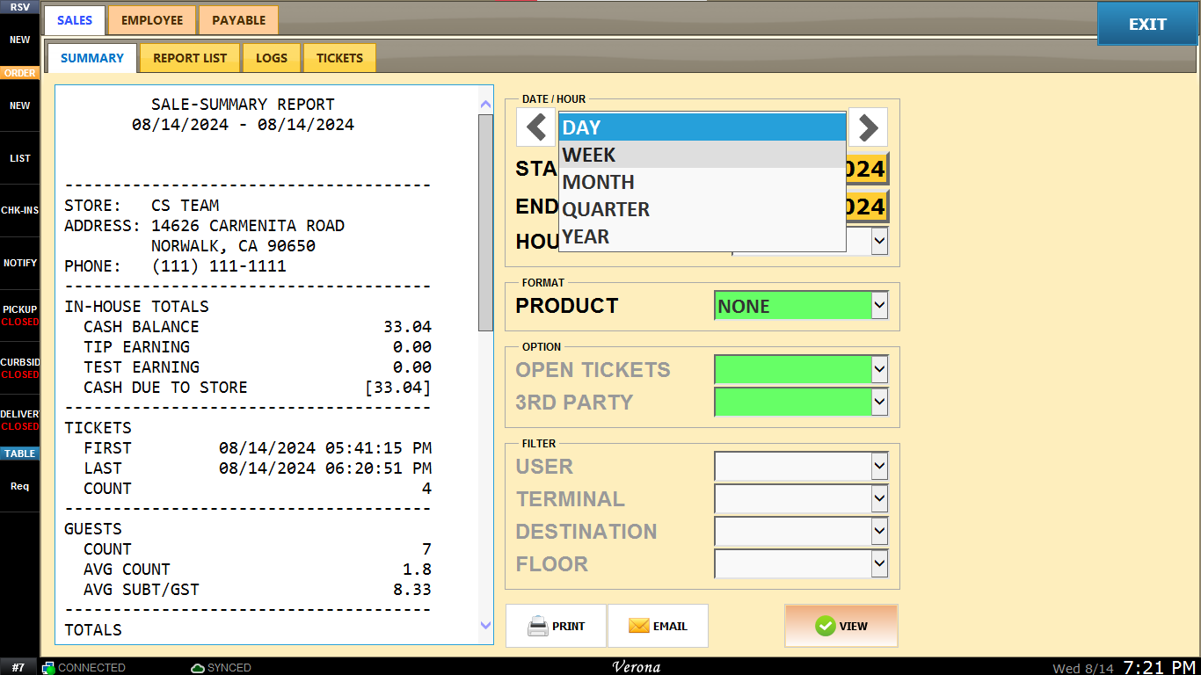Click the #7 terminal indicator
The width and height of the screenshot is (1201, 675).
coord(18,668)
